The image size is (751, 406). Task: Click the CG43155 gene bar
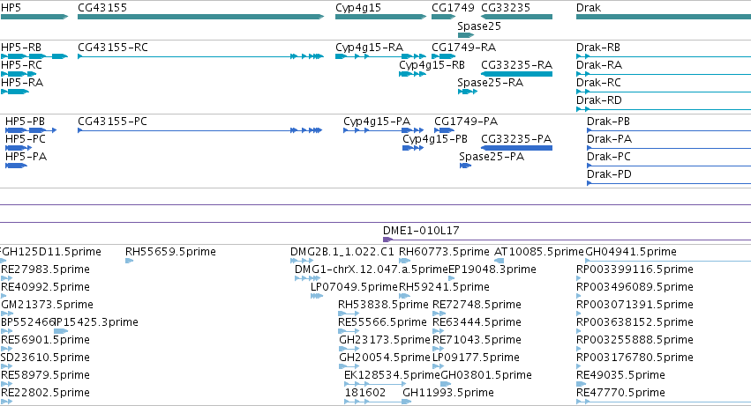click(200, 17)
